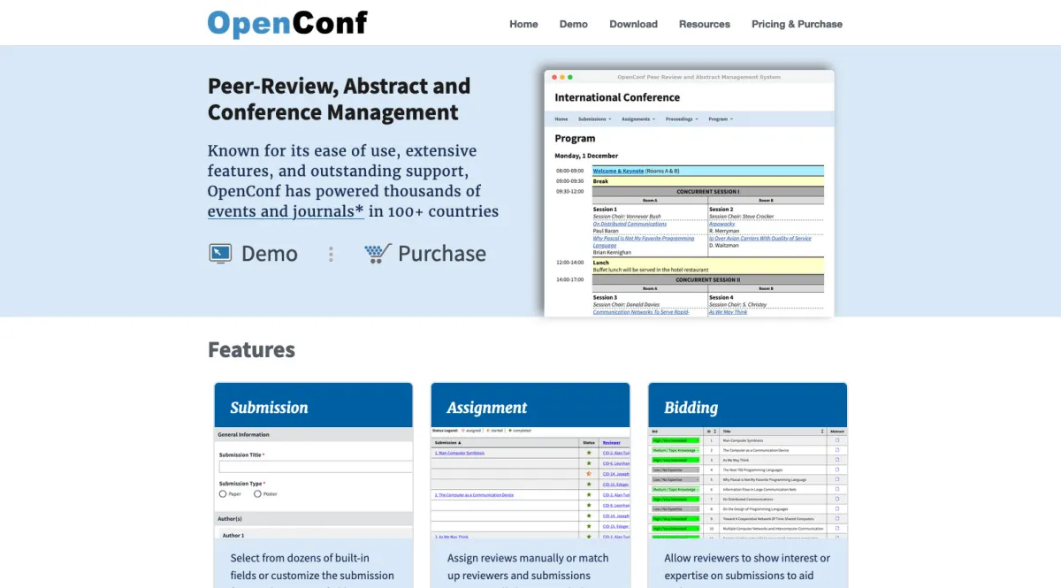This screenshot has height=588, width=1061.
Task: Expand the Submissions dropdown in screenshot
Action: [594, 118]
